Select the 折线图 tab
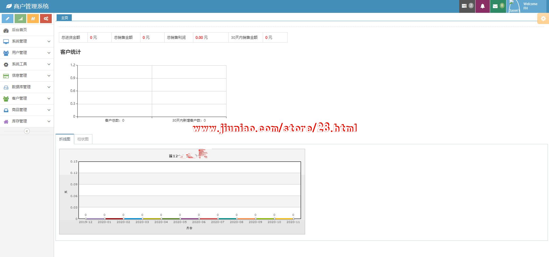 coord(65,139)
